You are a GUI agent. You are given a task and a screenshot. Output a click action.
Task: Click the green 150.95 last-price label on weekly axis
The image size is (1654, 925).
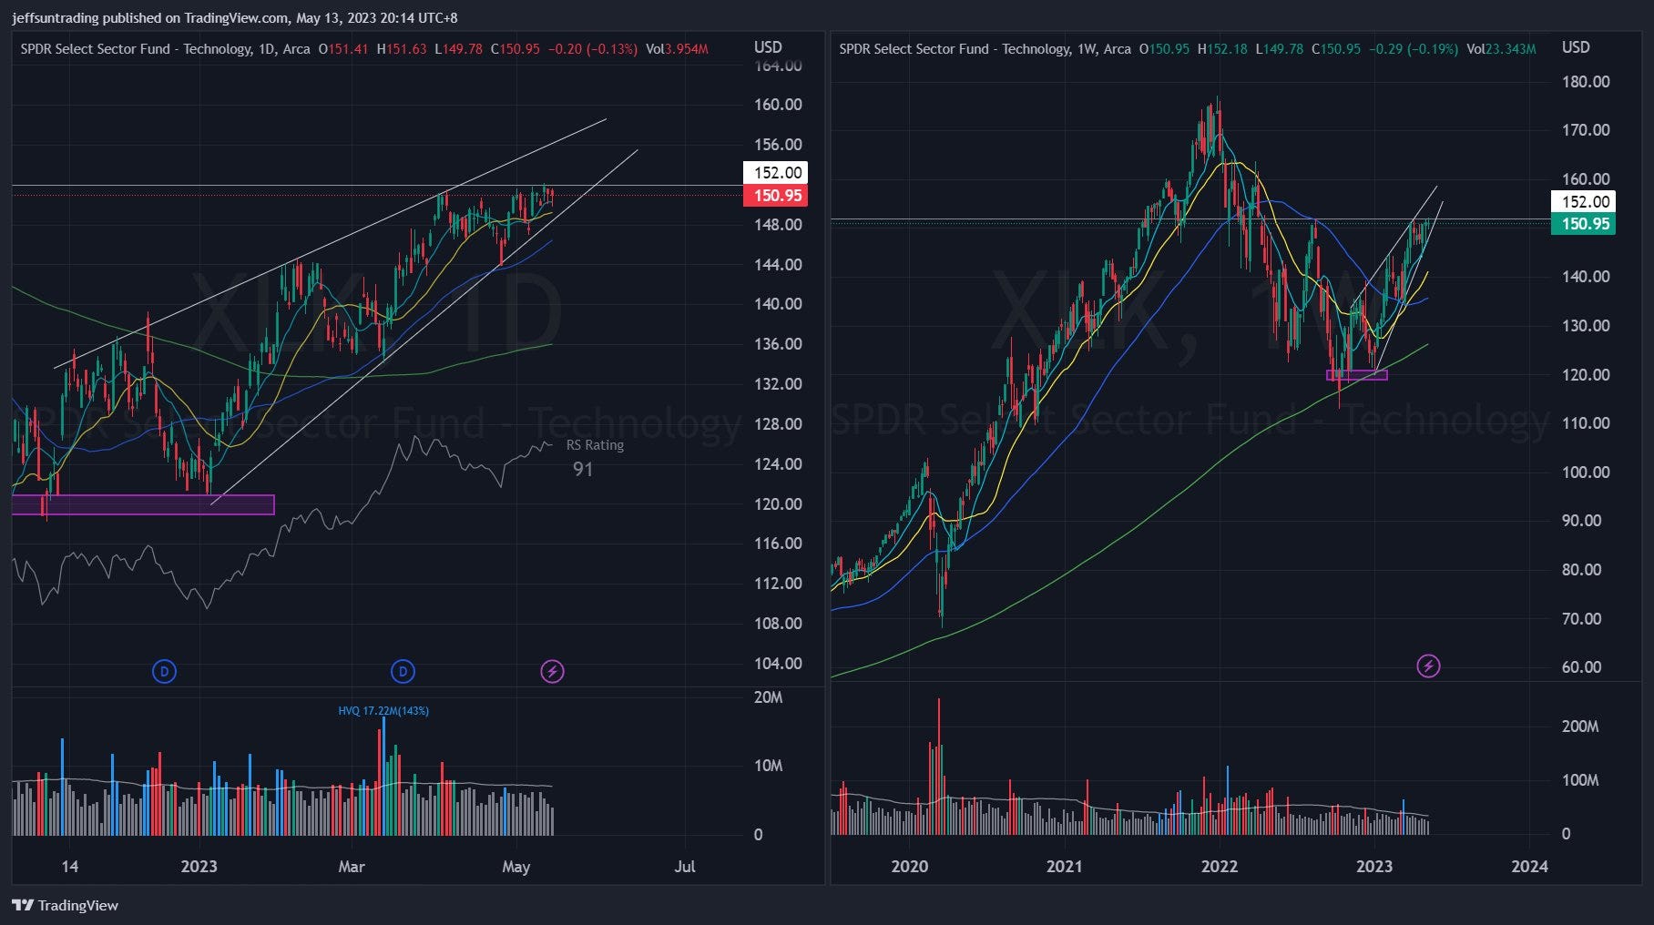pos(1584,224)
